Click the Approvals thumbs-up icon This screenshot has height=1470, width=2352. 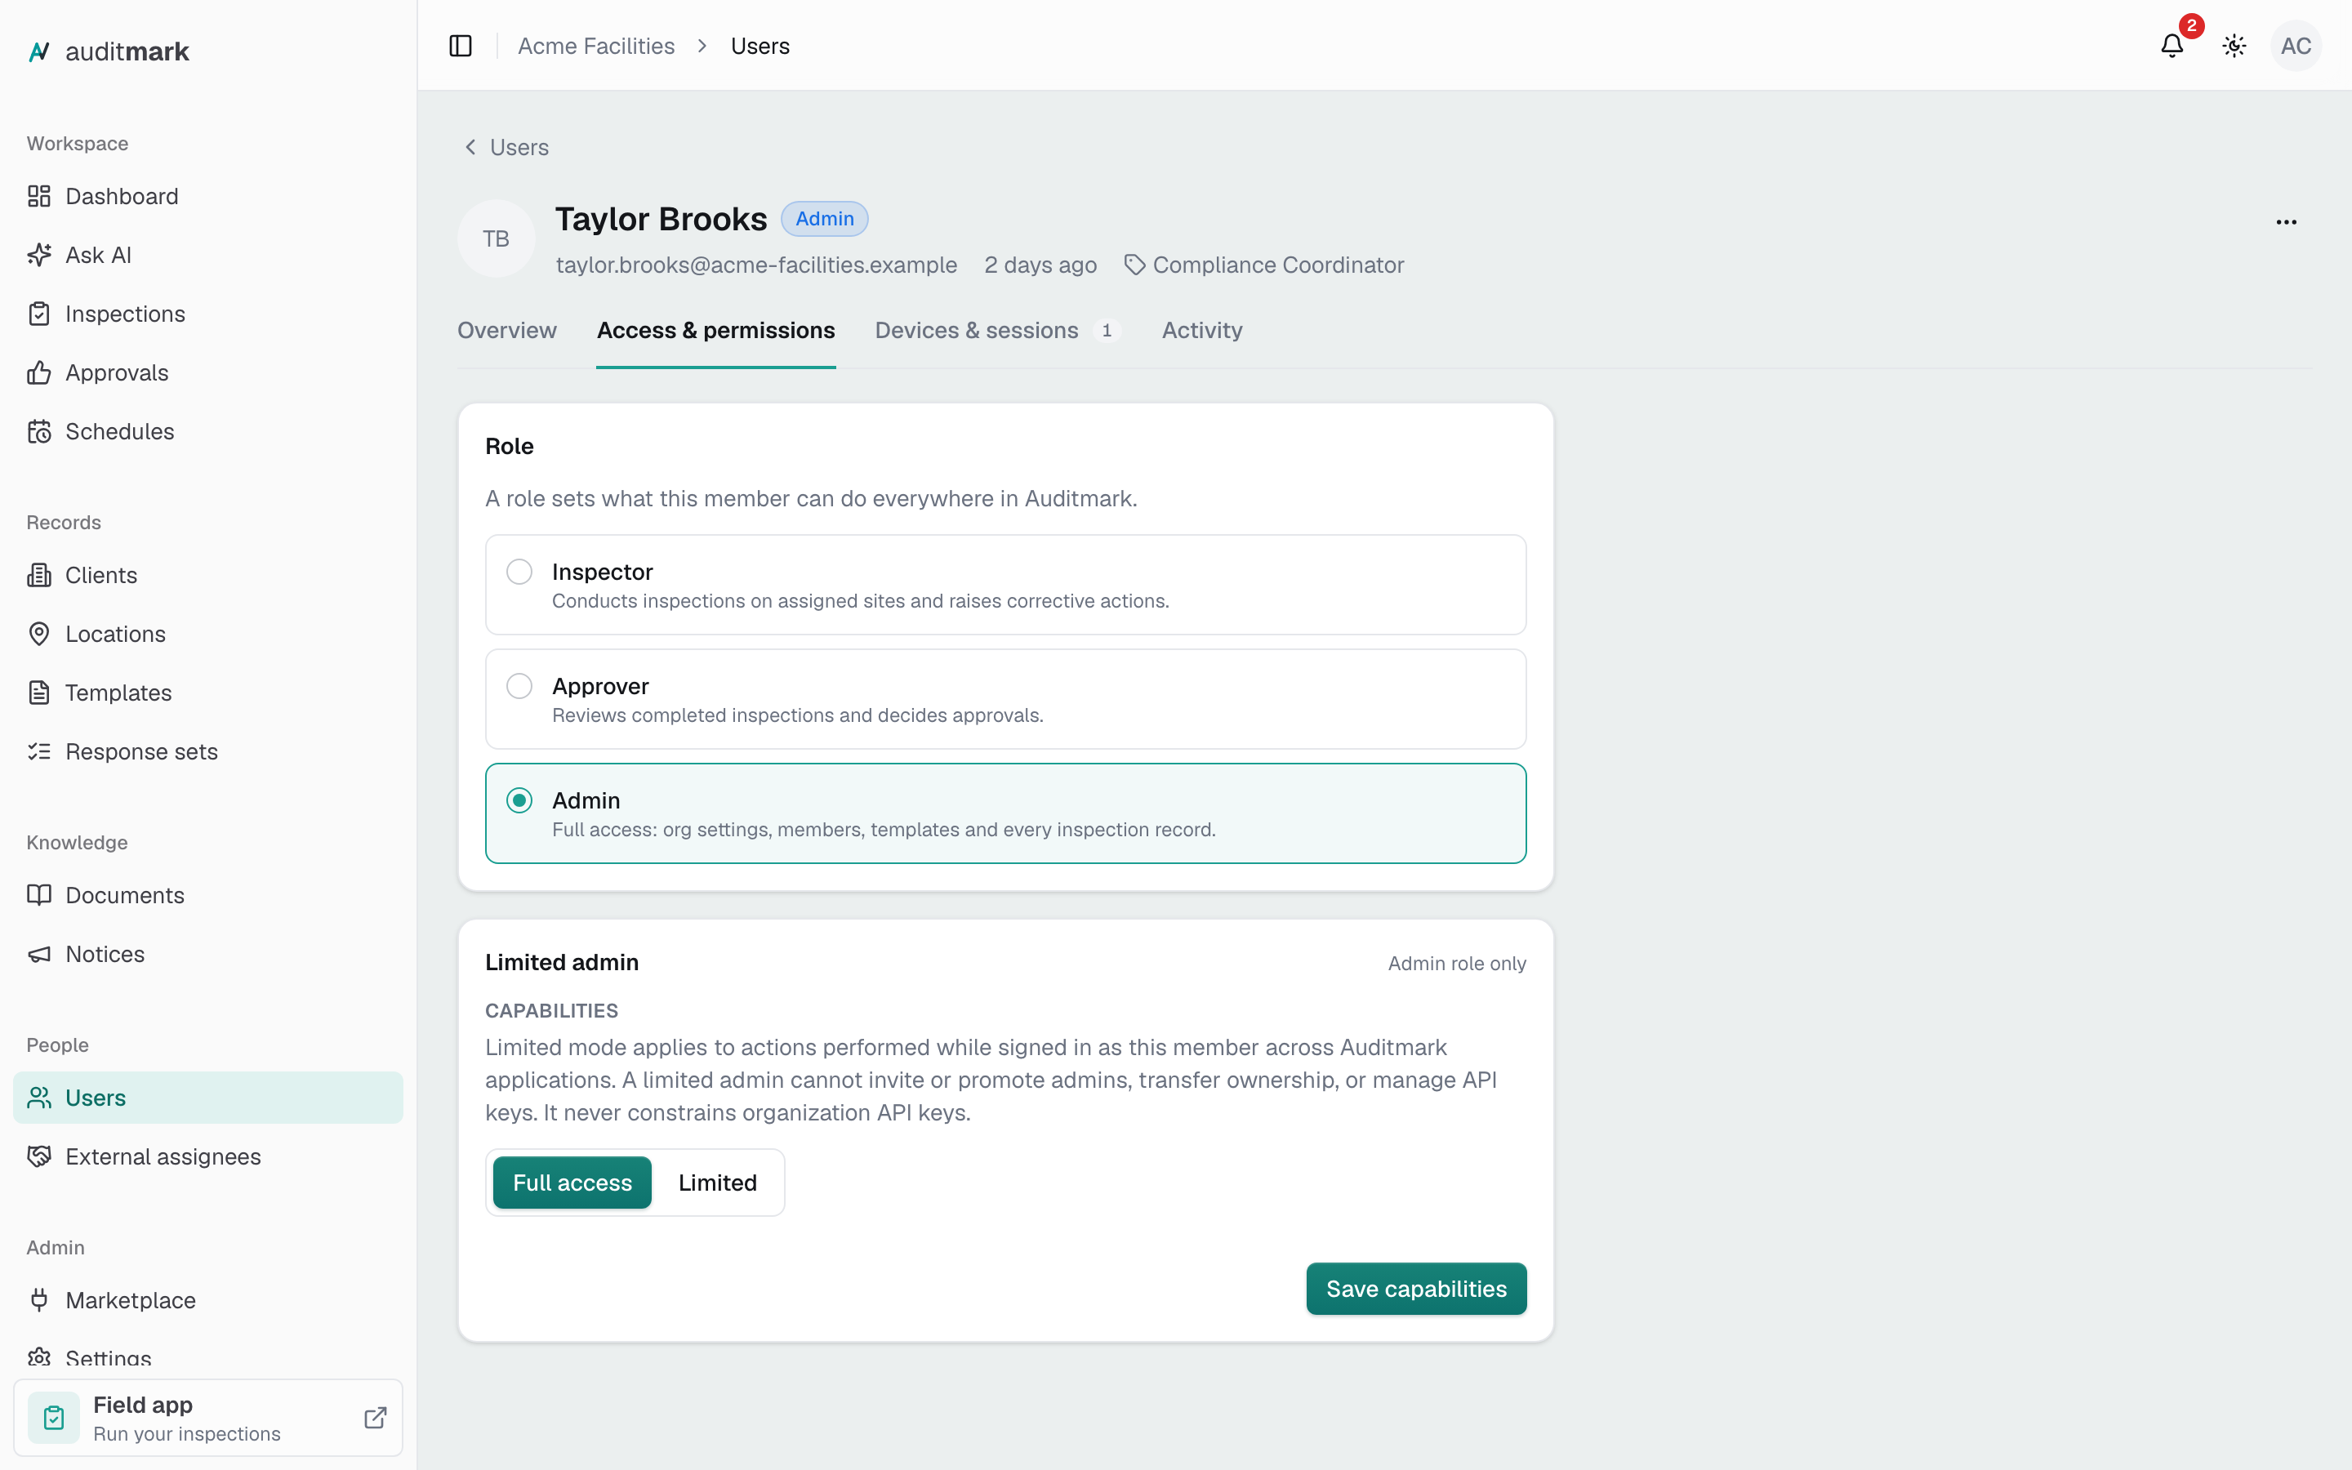click(39, 372)
